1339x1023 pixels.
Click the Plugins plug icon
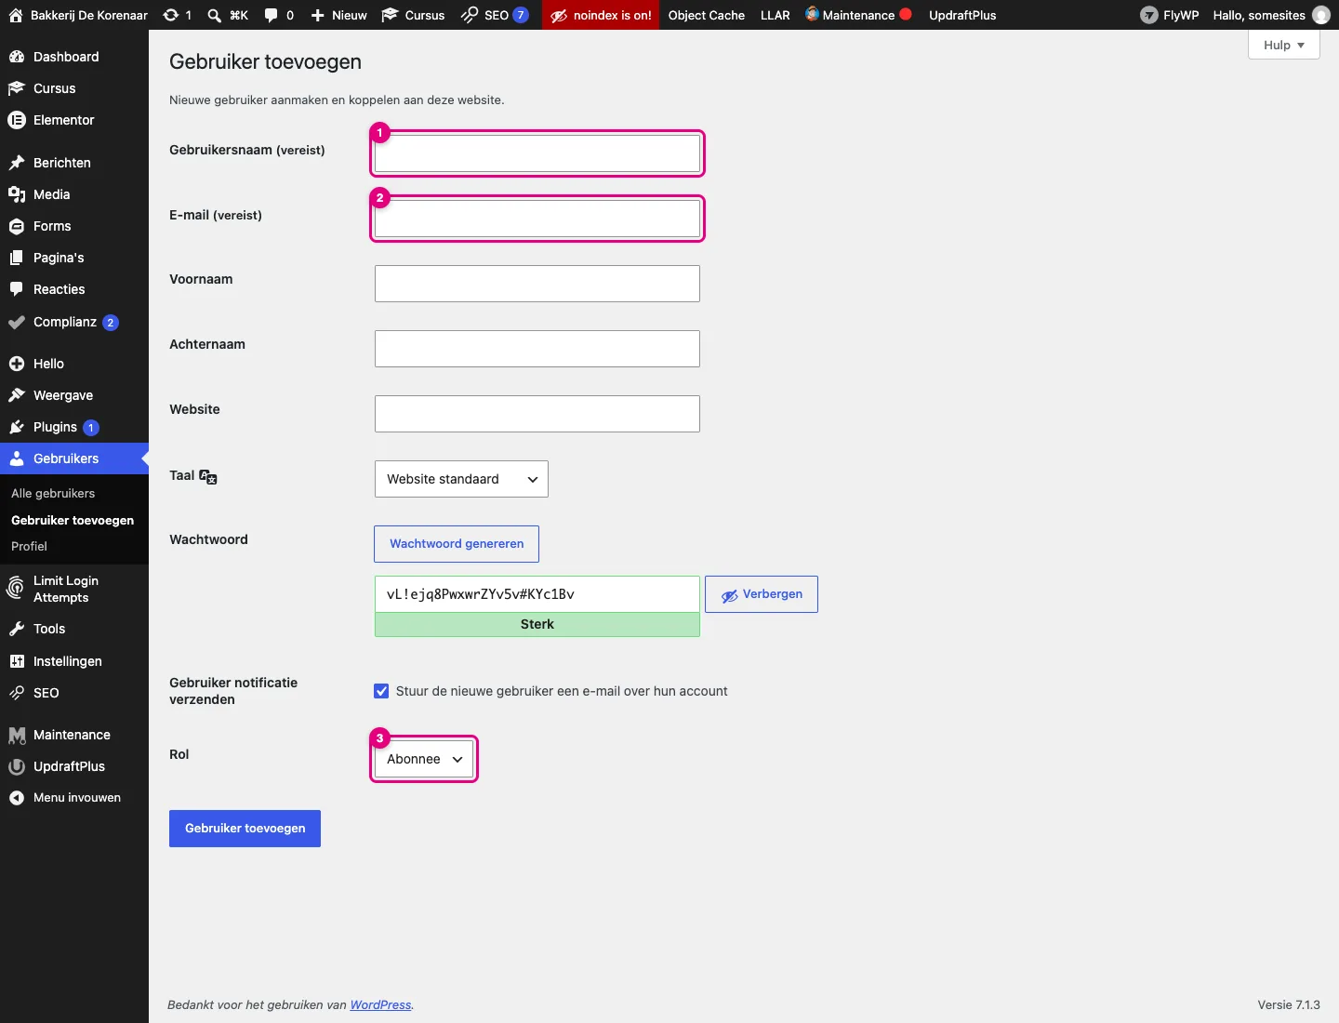17,427
